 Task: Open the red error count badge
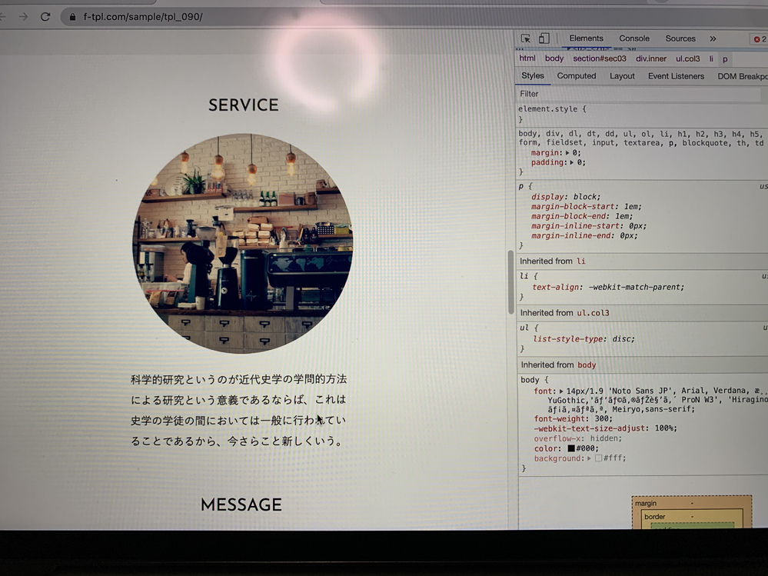tap(759, 39)
